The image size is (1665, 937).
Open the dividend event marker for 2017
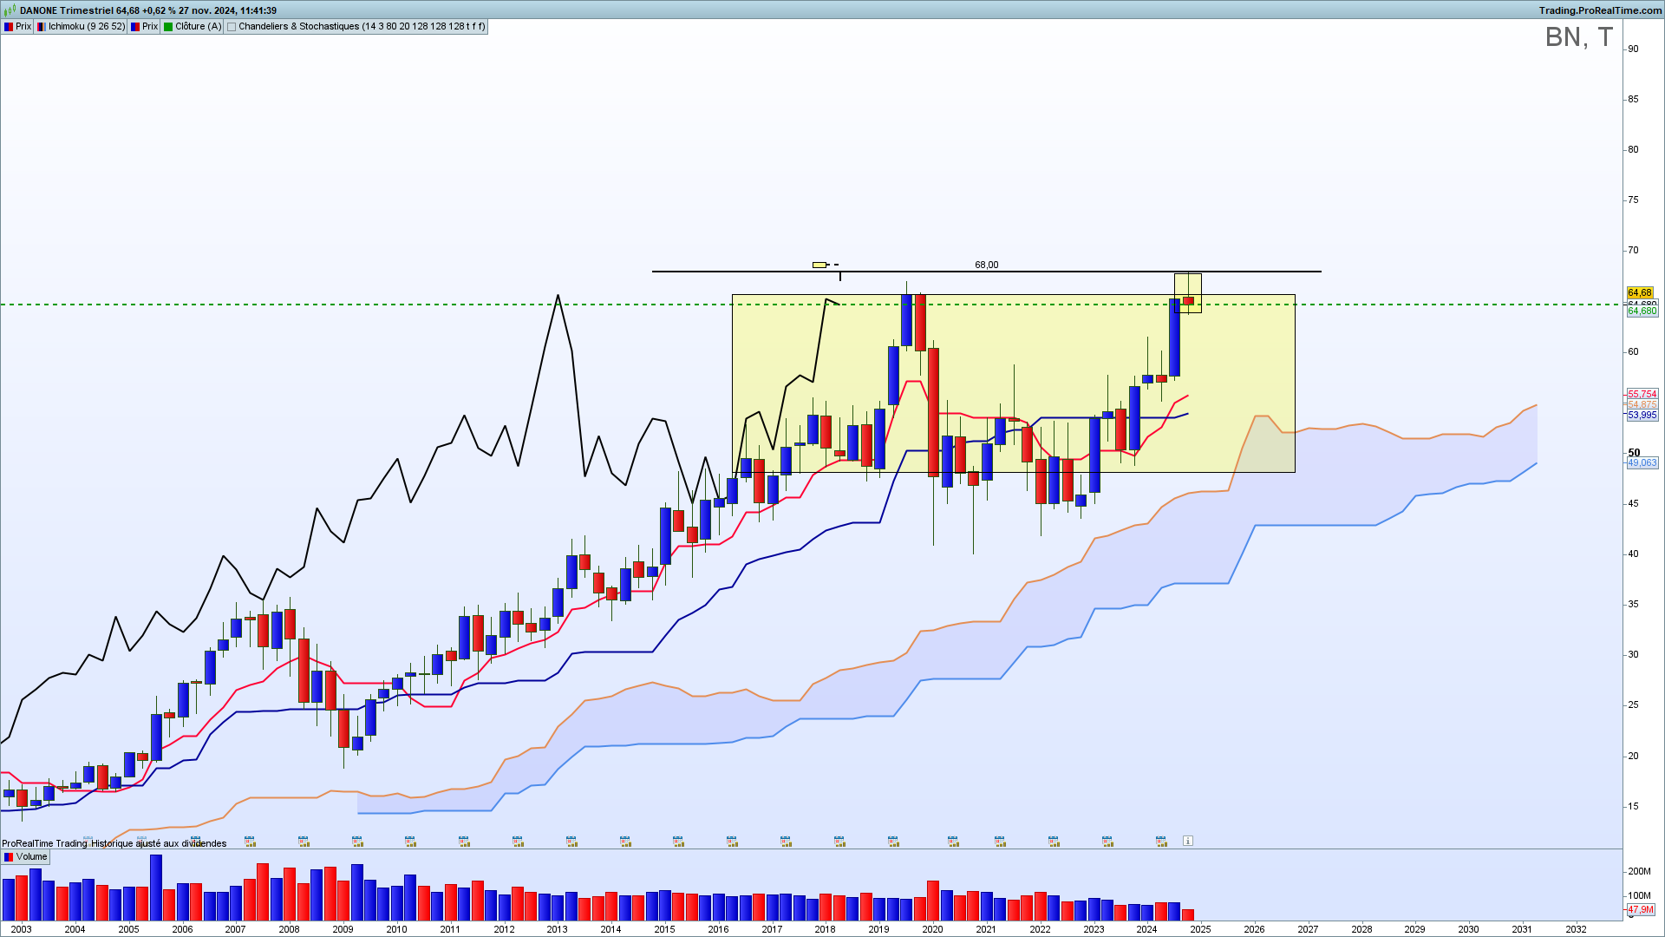click(x=787, y=841)
